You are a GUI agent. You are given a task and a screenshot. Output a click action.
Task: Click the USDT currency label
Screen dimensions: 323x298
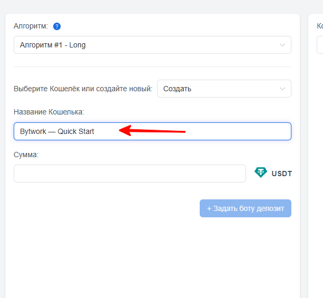pyautogui.click(x=281, y=174)
